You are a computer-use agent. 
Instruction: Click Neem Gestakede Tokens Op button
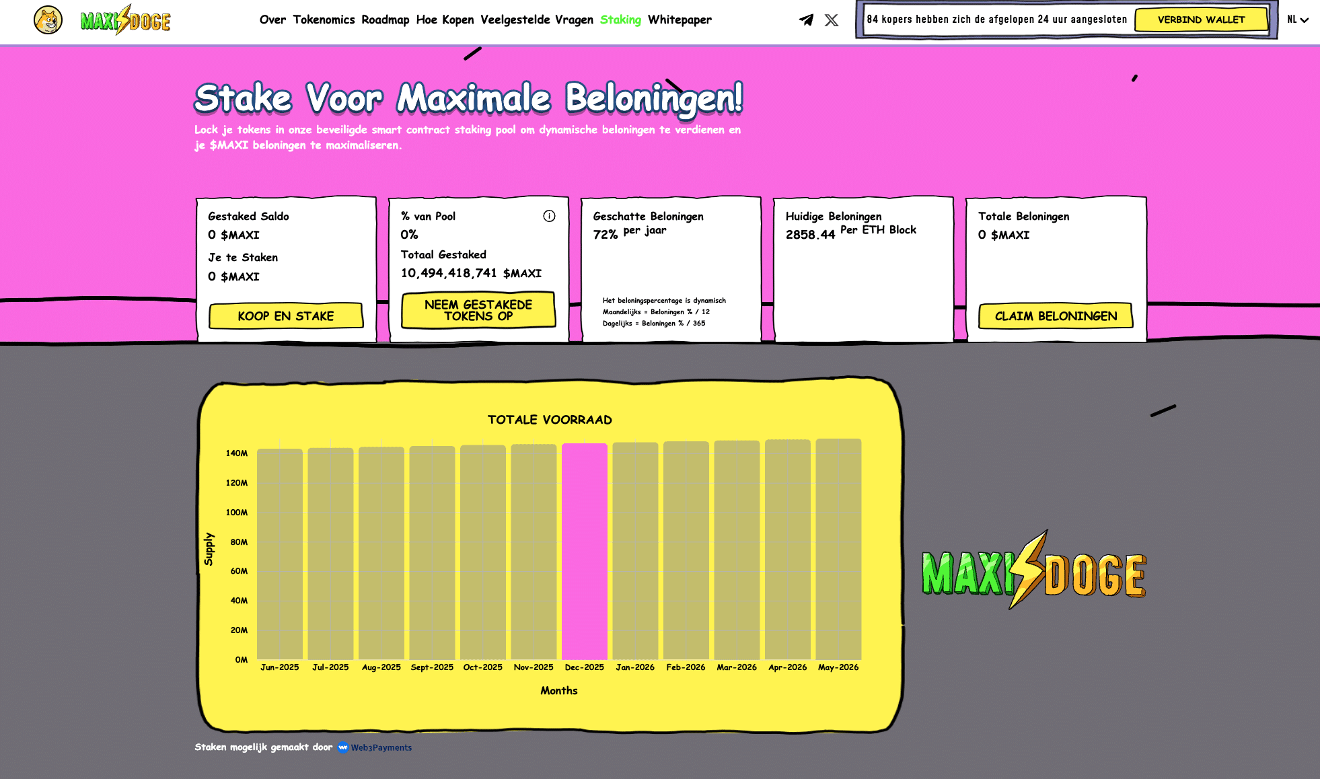click(478, 310)
